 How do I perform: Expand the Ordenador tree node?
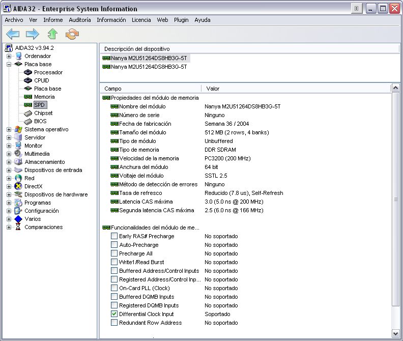tap(9, 56)
